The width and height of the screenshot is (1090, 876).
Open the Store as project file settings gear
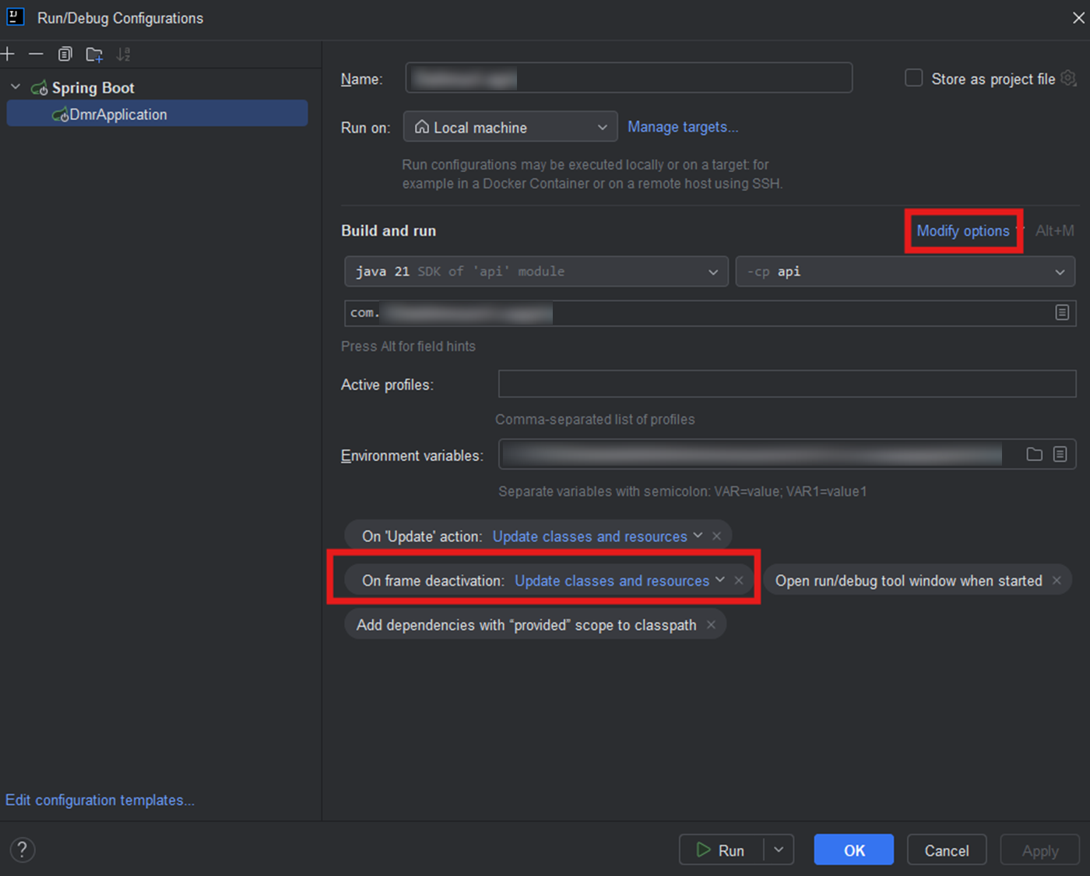pyautogui.click(x=1068, y=78)
